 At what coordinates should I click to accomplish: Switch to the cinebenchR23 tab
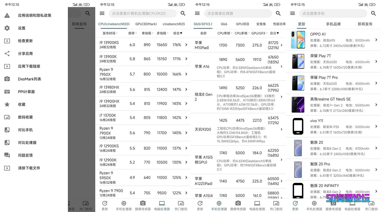[x=174, y=24]
